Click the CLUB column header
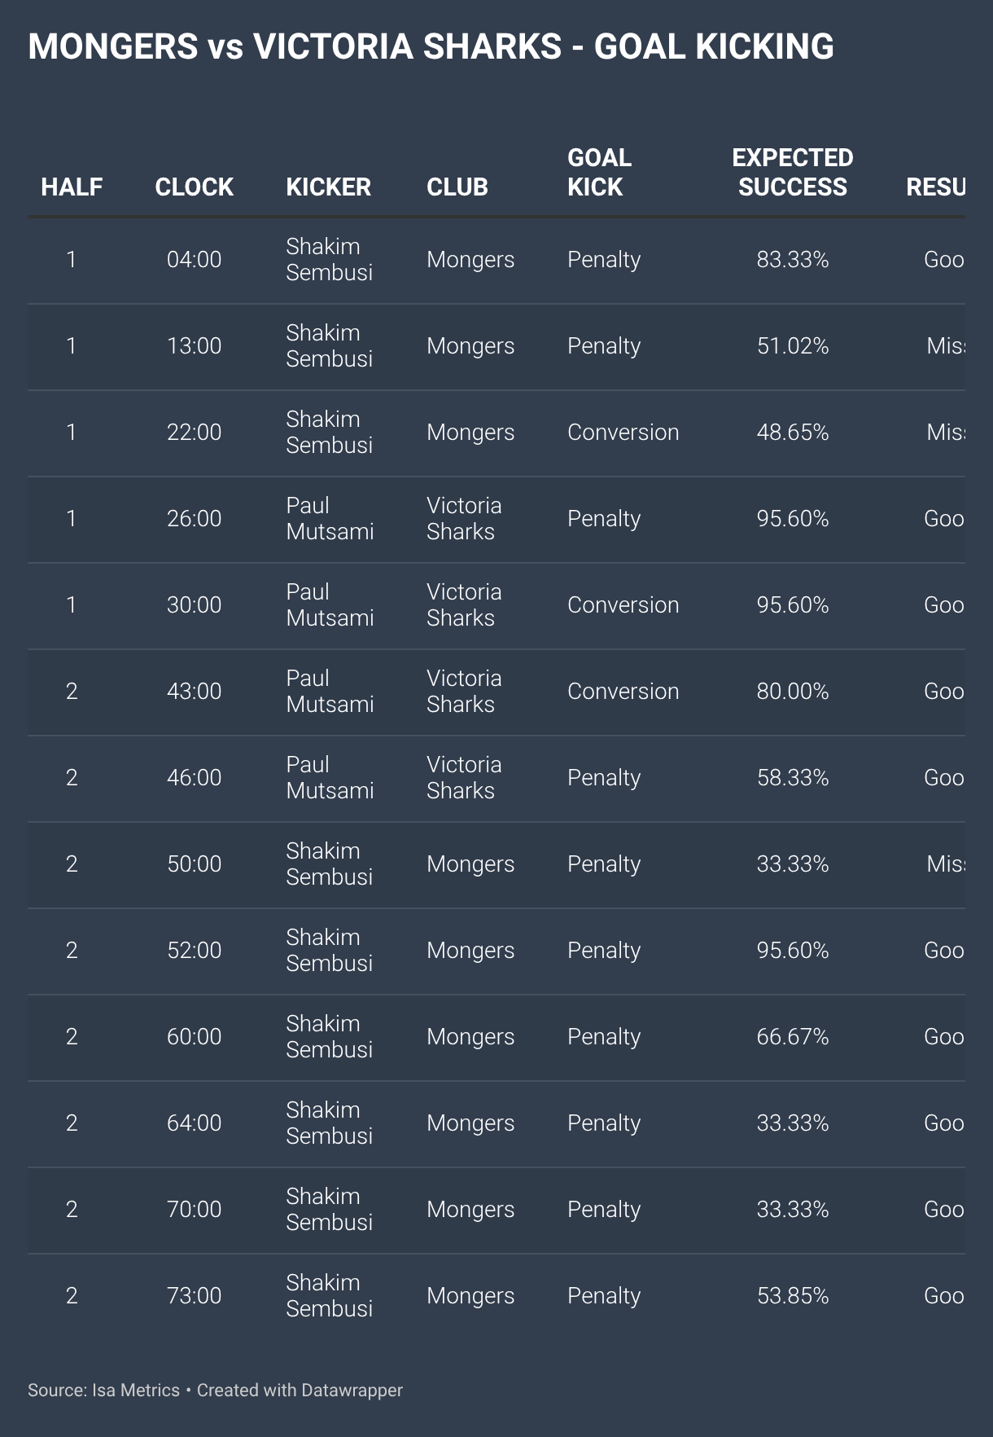This screenshot has width=993, height=1437. click(x=457, y=187)
